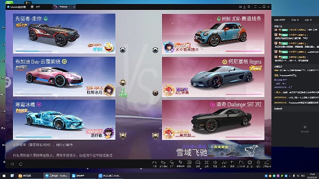The height and width of the screenshot is (179, 319).
Task: Select the 道奇 Challenger SRT 392 car card
Action: click(213, 120)
